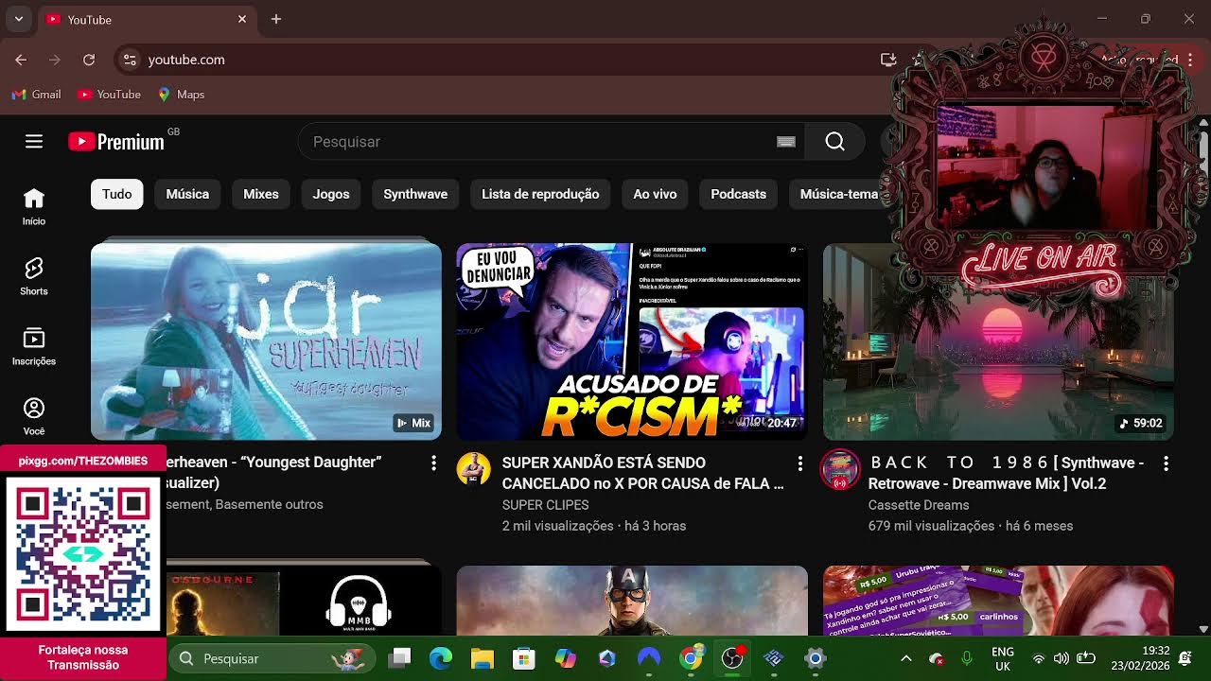Open the notifications bell in tray

coord(1185,658)
